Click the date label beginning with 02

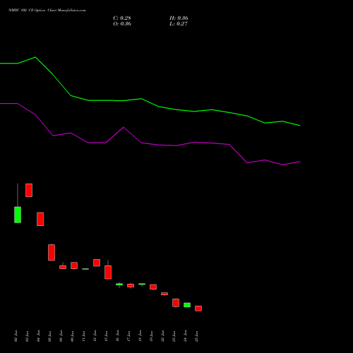pos(16,336)
